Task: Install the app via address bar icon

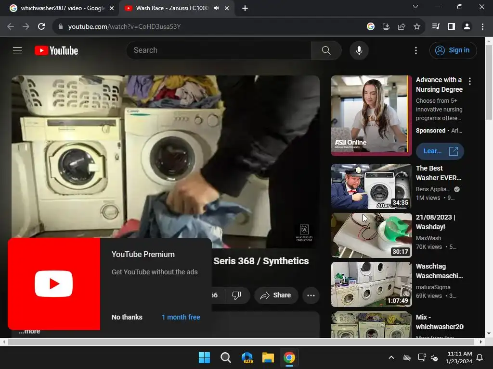Action: click(386, 27)
